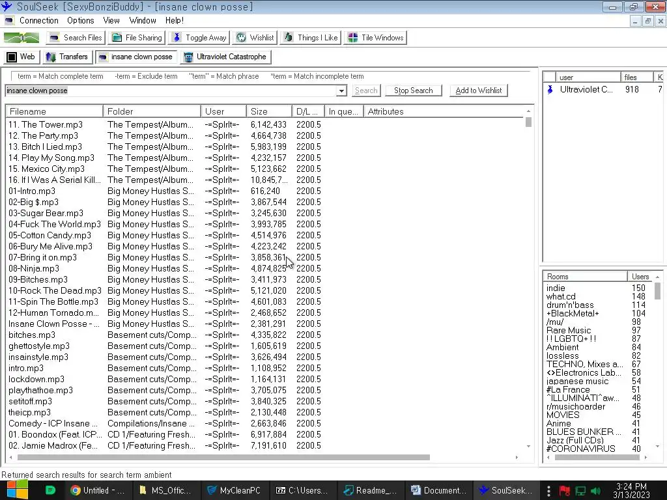This screenshot has height=500, width=667.
Task: Click the Web tab icon
Action: coord(12,57)
